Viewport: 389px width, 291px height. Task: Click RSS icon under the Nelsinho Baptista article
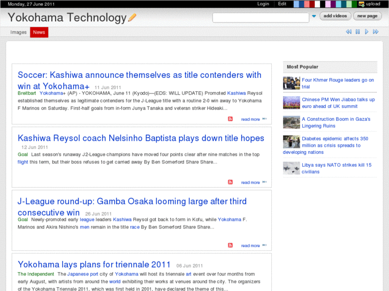pos(230,182)
